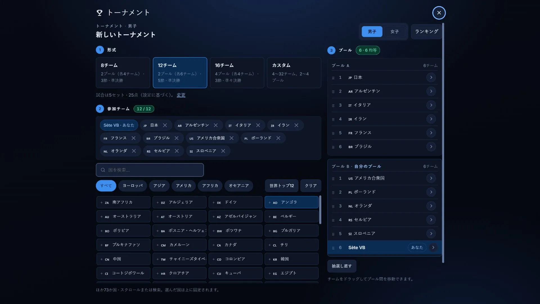Viewport: 540px width, 304px height.
Task: Open chevron for アルゼンチン in Pool A
Action: [x=431, y=91]
